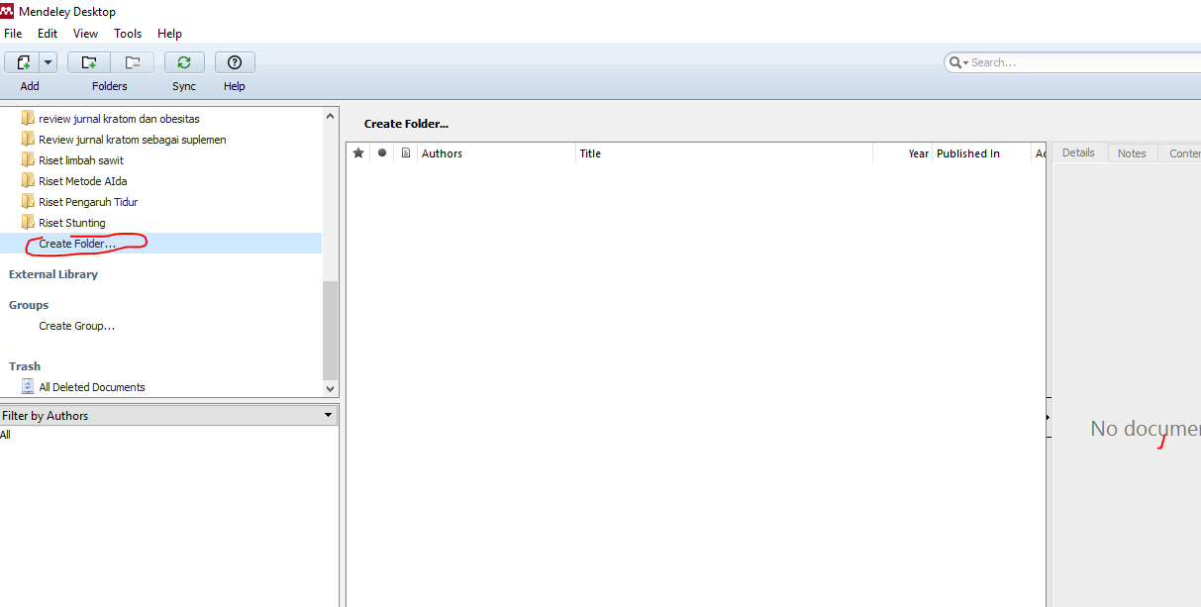Sort by the Year column header

(x=903, y=153)
